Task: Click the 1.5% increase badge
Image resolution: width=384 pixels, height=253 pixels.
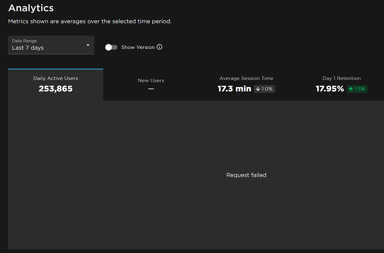Action: [x=357, y=89]
